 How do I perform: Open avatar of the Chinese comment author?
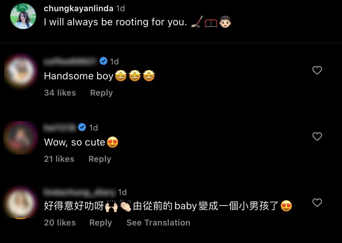click(x=21, y=203)
